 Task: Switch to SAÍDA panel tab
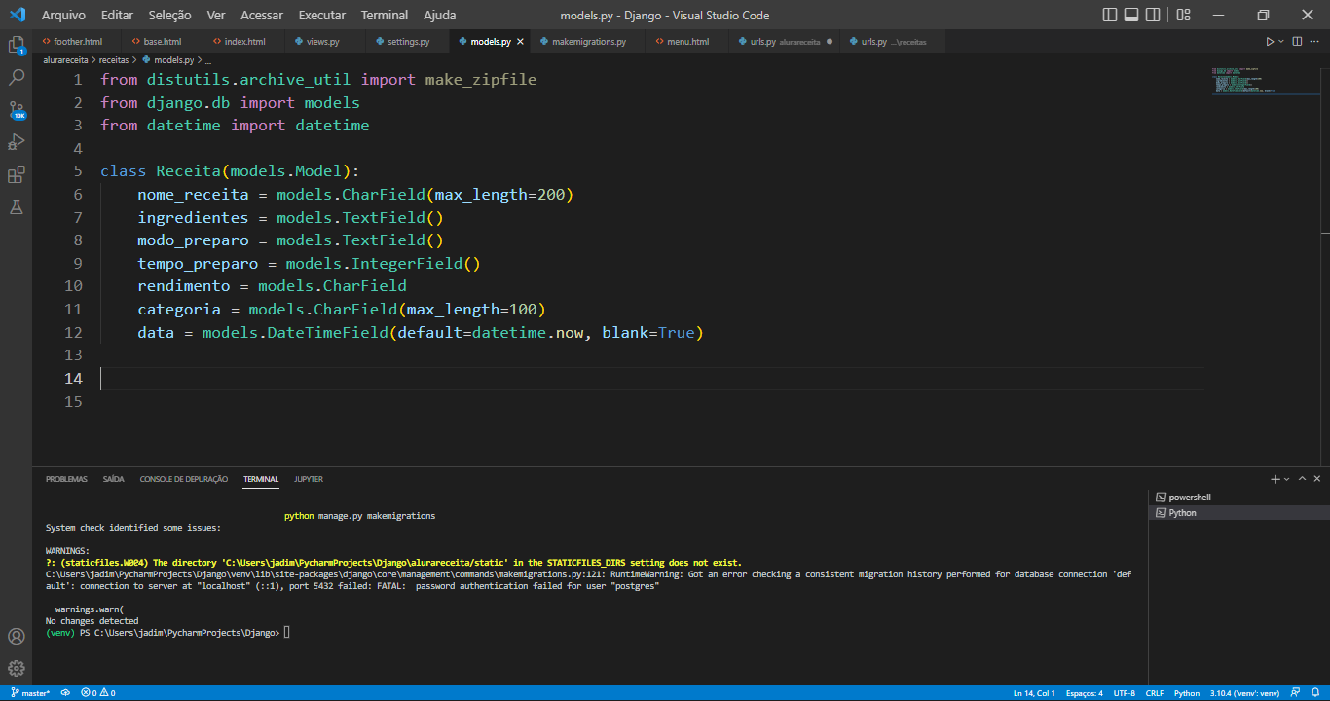(x=114, y=479)
